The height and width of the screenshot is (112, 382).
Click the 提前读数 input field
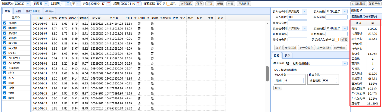159,4
